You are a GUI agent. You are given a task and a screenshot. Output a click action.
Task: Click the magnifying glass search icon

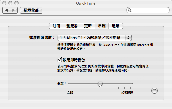pyautogui.click(x=130, y=10)
